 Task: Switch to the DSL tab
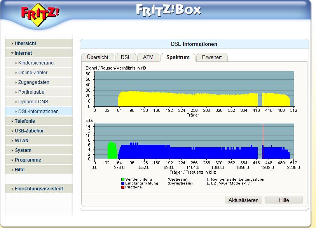coord(126,57)
